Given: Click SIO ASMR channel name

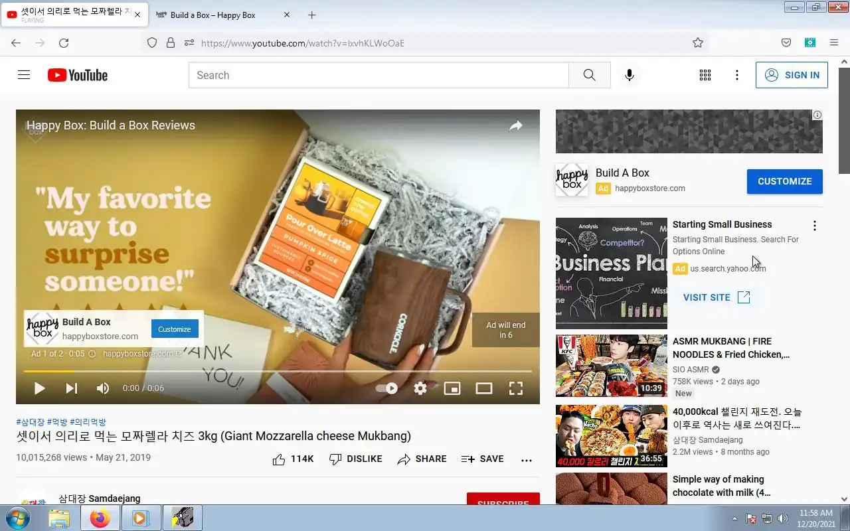Looking at the screenshot, I should coord(691,370).
